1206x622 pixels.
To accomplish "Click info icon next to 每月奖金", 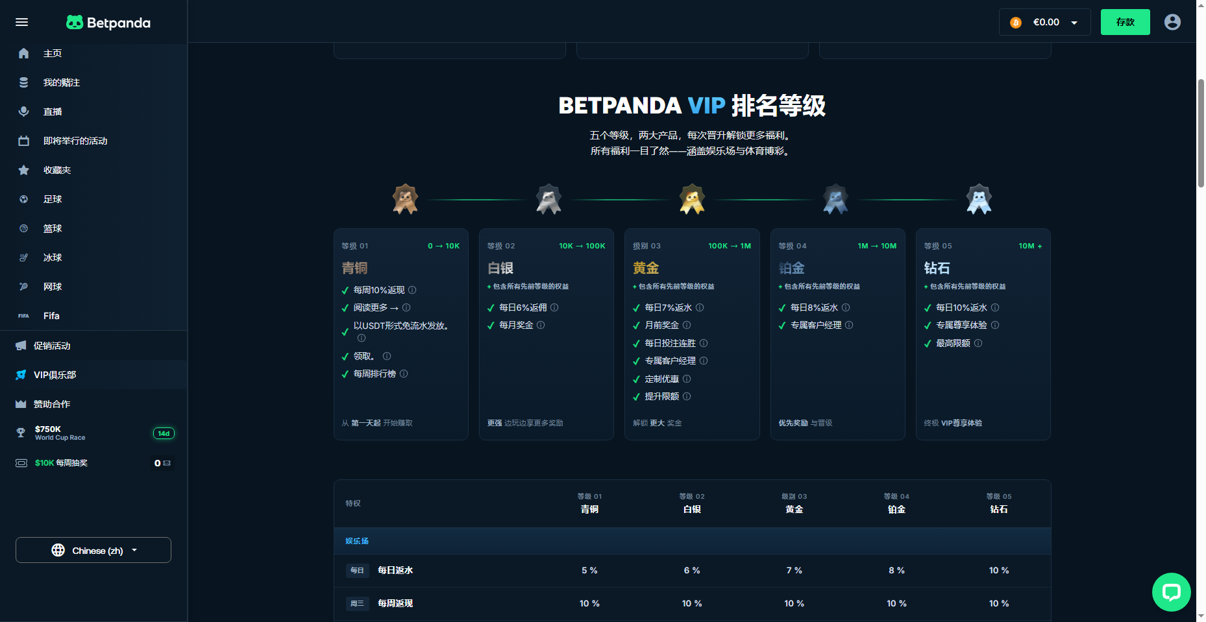I will point(541,325).
